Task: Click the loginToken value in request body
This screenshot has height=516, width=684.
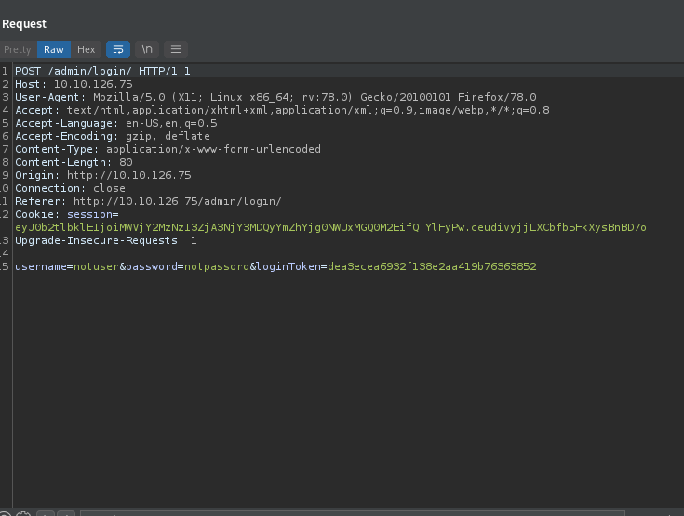Action: click(x=432, y=266)
